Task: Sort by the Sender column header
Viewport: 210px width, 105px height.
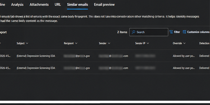Action: 103,43
